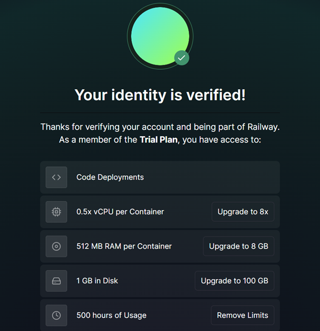Click the Code Deployments angle-brackets icon
Viewport: 320px width, 331px height.
(x=56, y=177)
